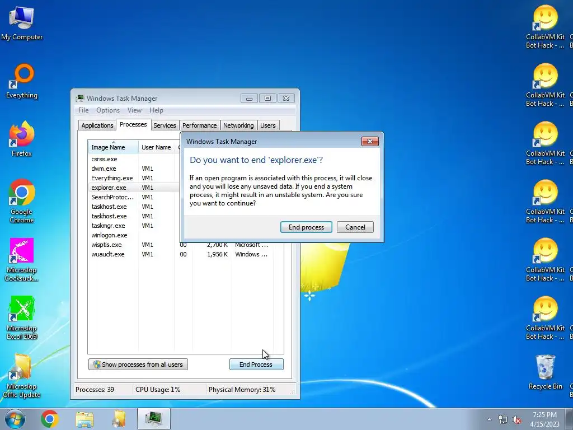
Task: Click the Windows Start orb
Action: pos(15,419)
